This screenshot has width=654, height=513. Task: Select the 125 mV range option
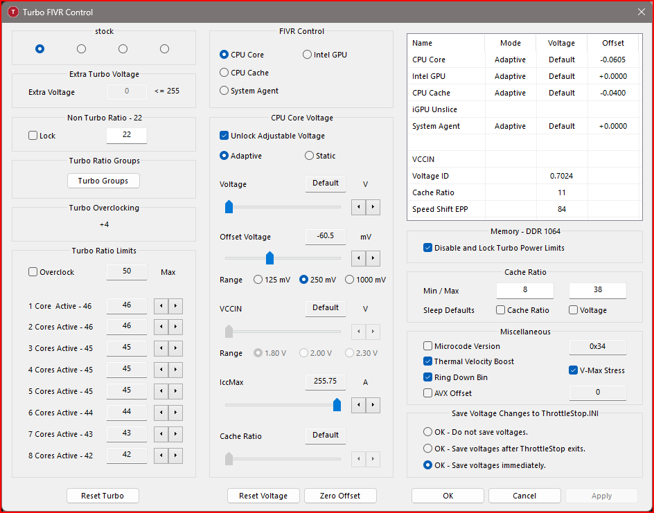coord(258,280)
